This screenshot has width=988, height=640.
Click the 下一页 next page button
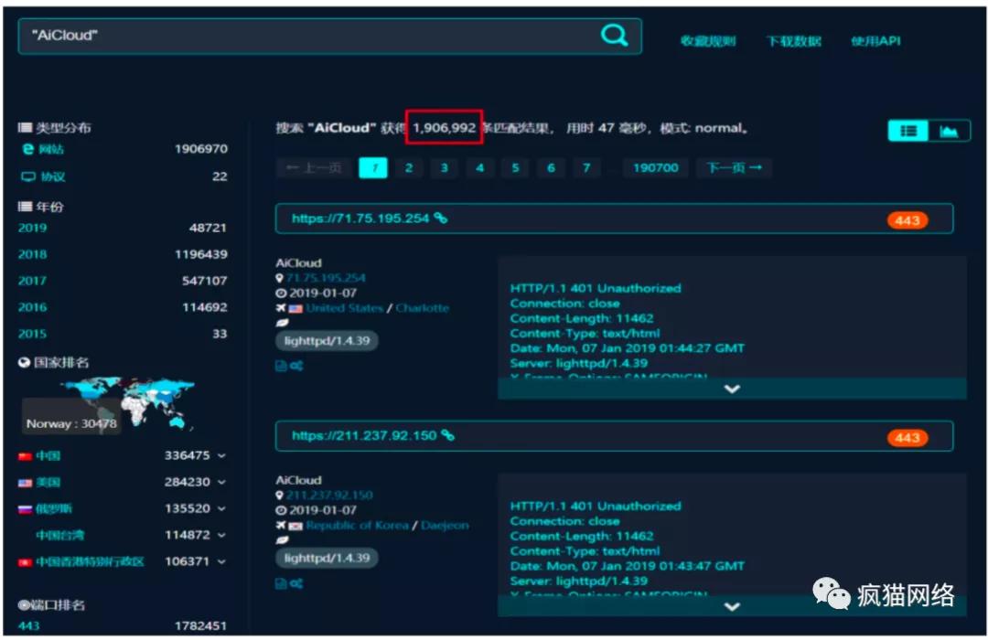point(734,167)
